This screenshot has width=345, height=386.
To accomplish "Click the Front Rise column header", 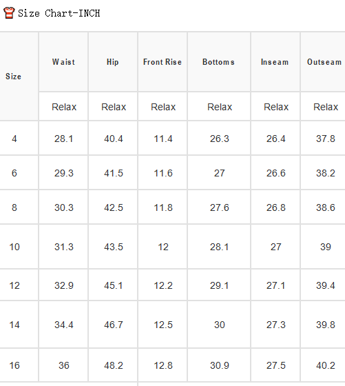I will [x=163, y=62].
